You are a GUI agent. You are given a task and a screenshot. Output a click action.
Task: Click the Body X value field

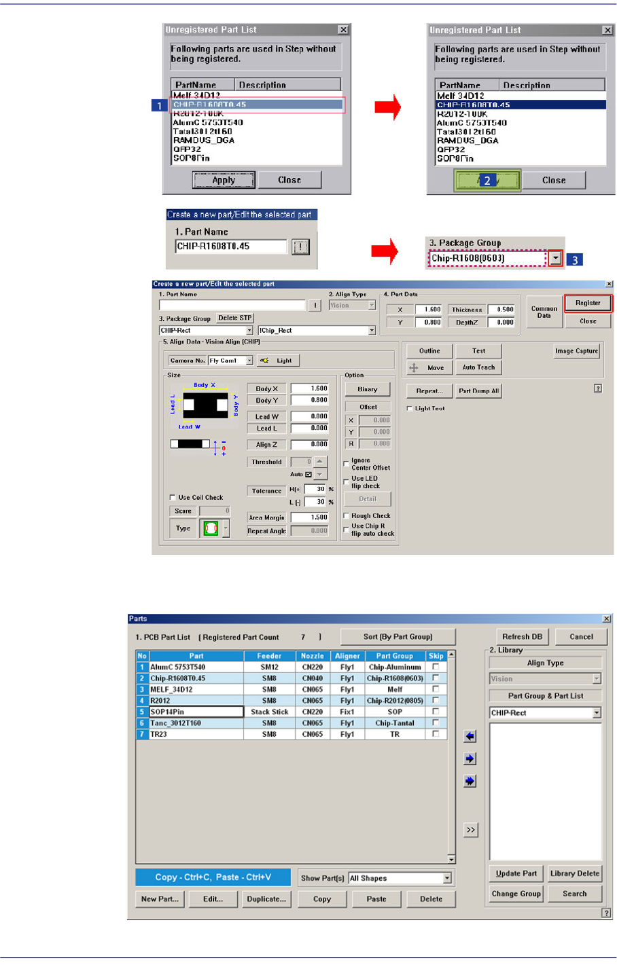[310, 388]
